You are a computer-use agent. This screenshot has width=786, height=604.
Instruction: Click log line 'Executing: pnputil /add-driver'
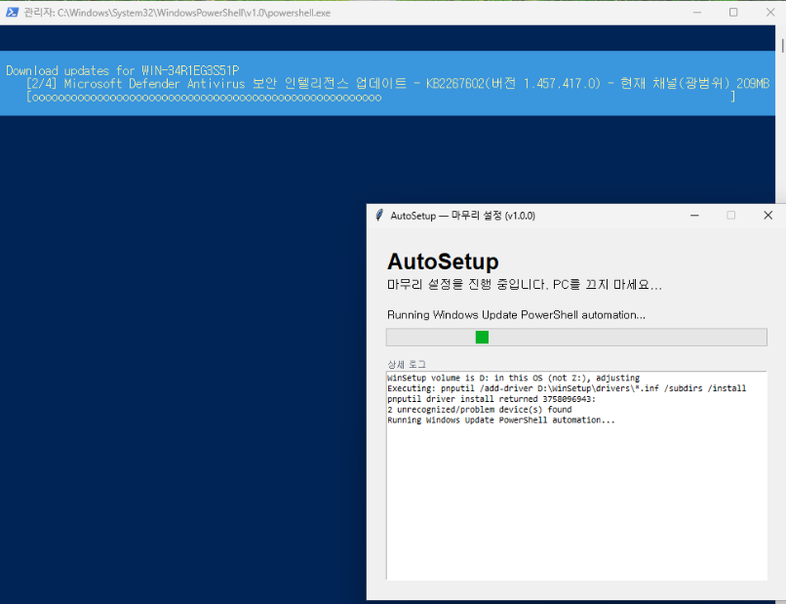tap(567, 388)
